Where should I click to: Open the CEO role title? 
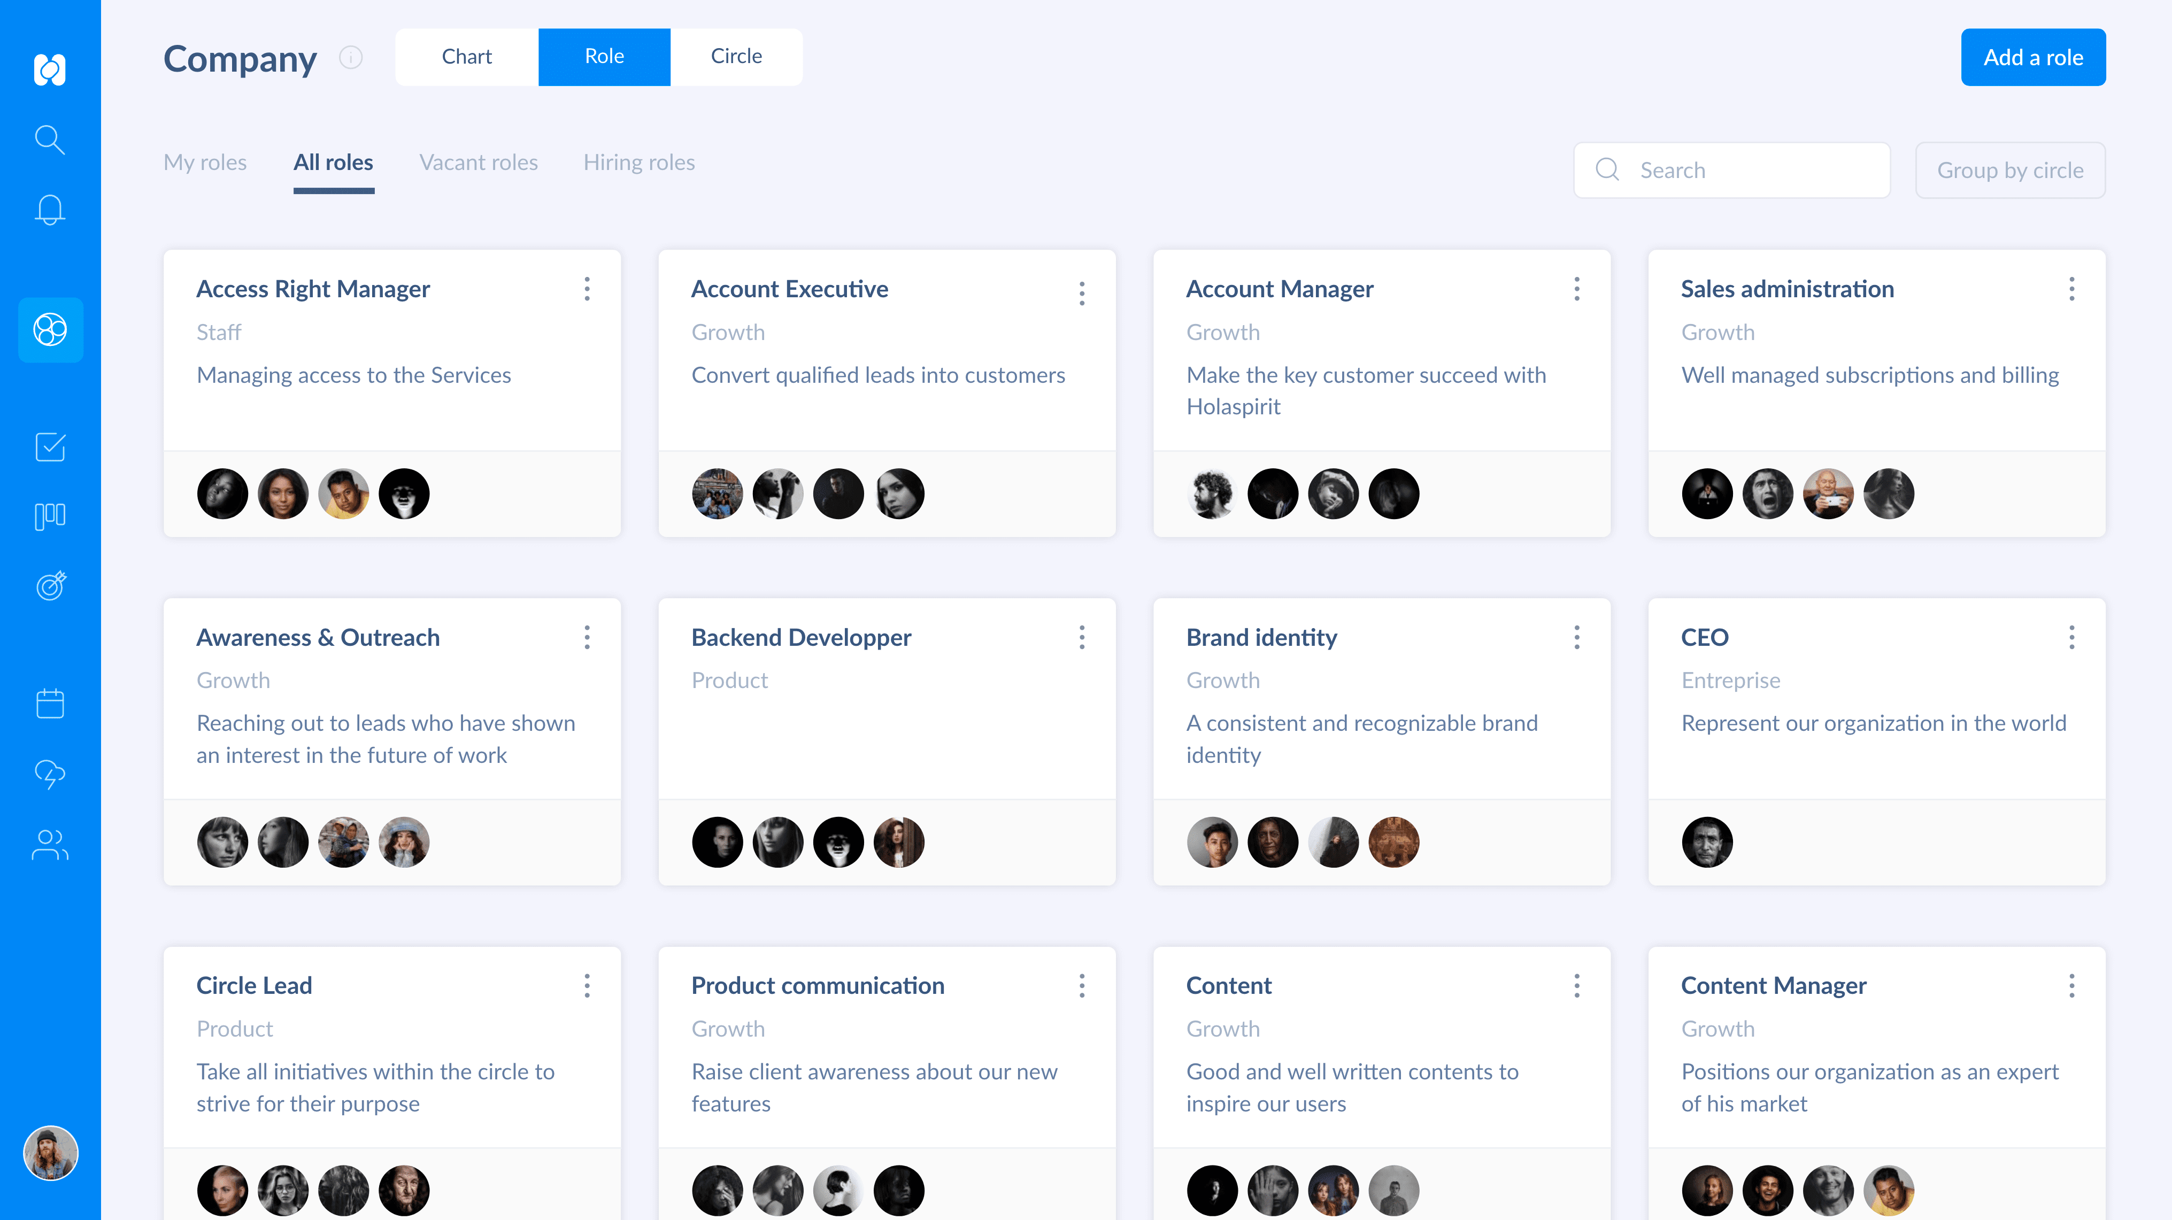(1704, 637)
